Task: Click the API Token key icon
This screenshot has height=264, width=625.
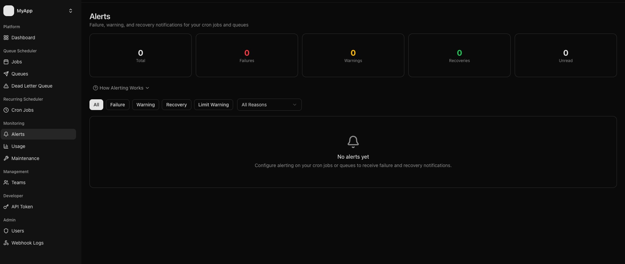Action: pos(6,207)
